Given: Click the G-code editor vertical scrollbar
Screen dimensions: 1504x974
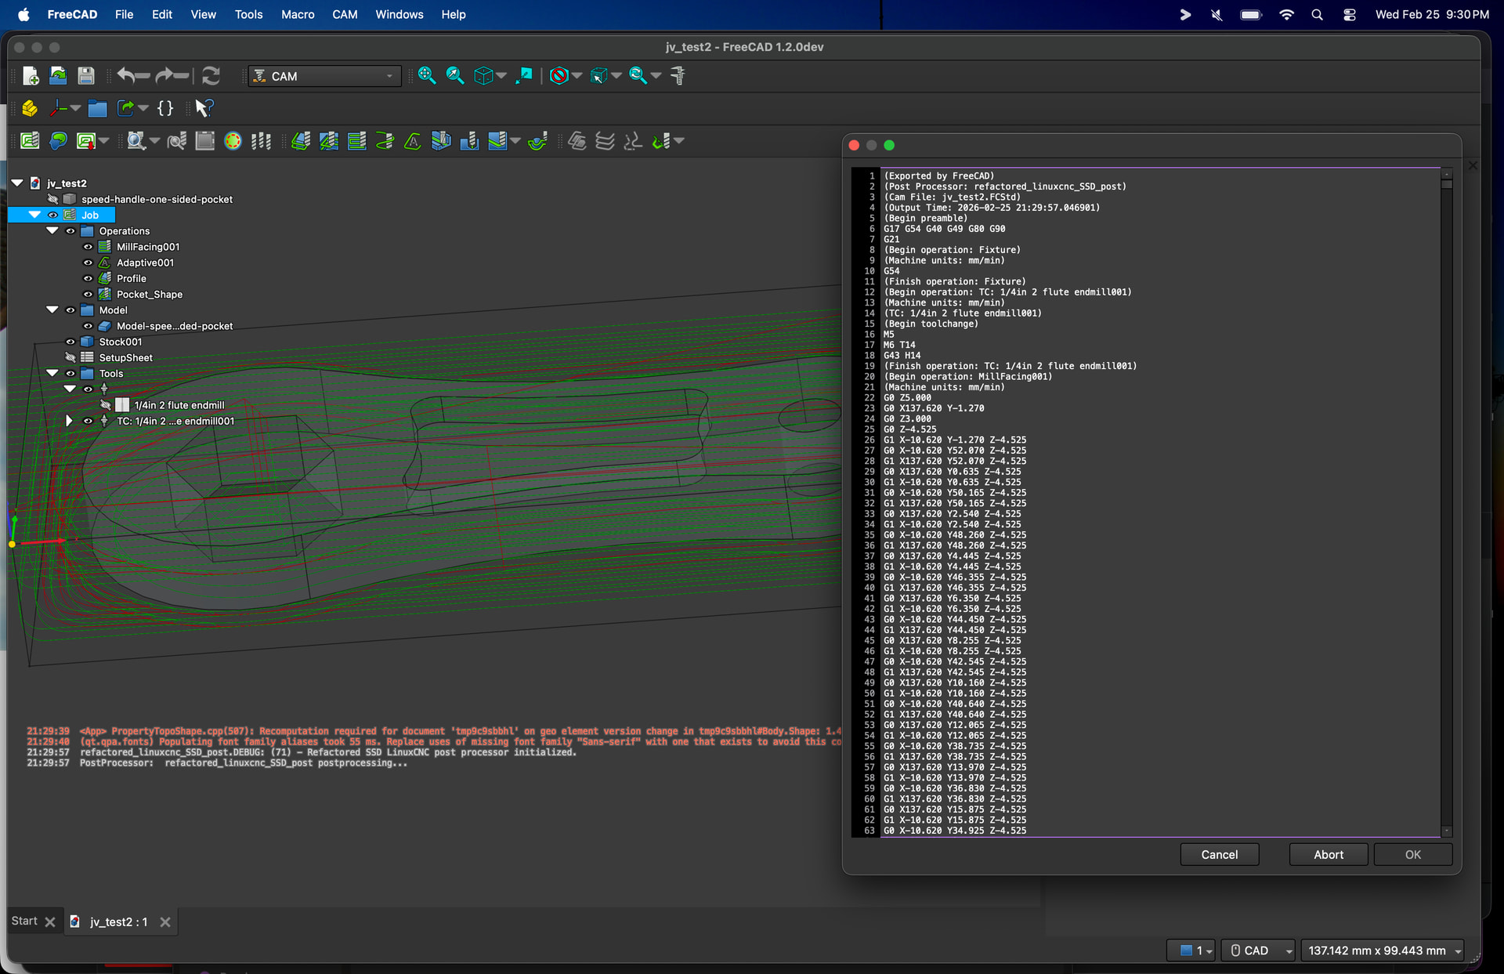Looking at the screenshot, I should pos(1446,501).
